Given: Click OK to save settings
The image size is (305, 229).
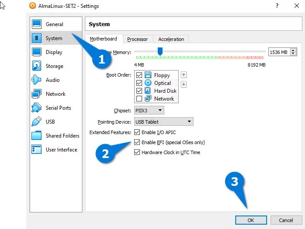Looking at the screenshot, I should tap(251, 220).
